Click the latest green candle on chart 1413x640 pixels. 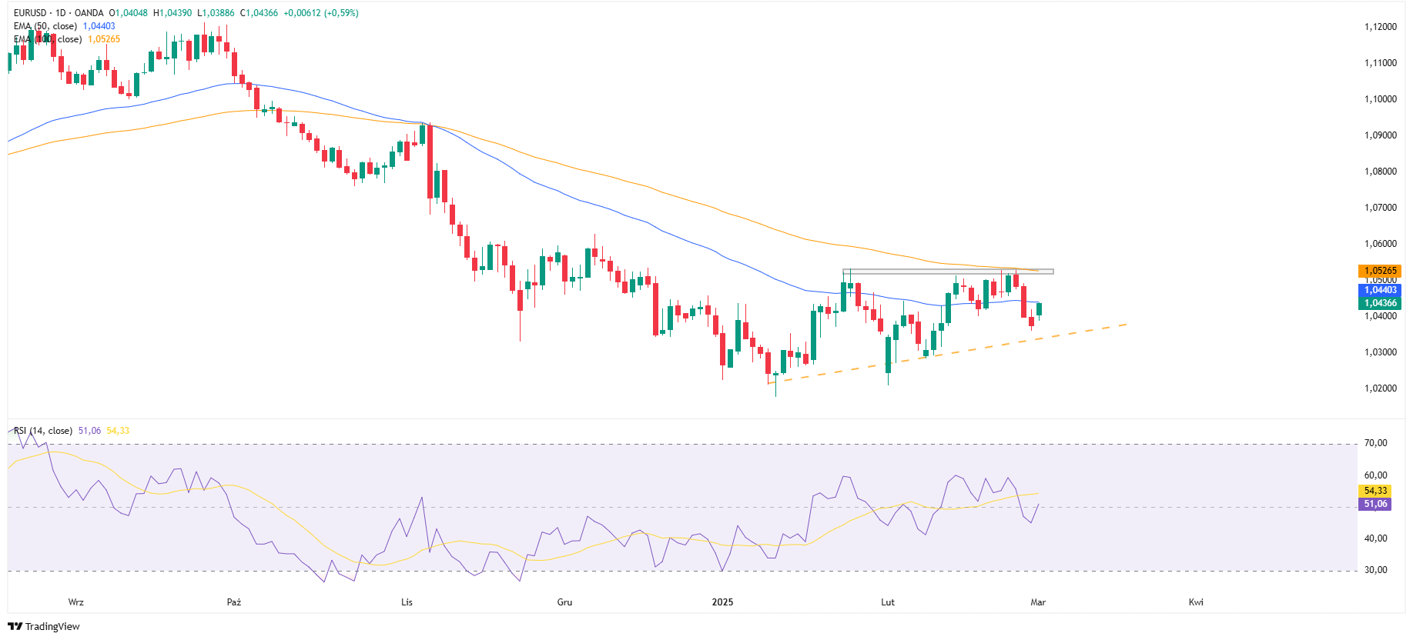1039,309
